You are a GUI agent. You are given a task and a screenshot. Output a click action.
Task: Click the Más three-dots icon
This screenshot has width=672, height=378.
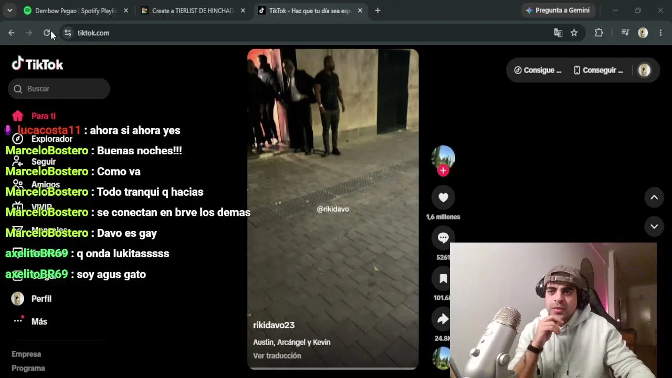click(18, 321)
